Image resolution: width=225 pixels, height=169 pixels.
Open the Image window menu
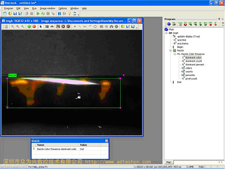coord(48,9)
